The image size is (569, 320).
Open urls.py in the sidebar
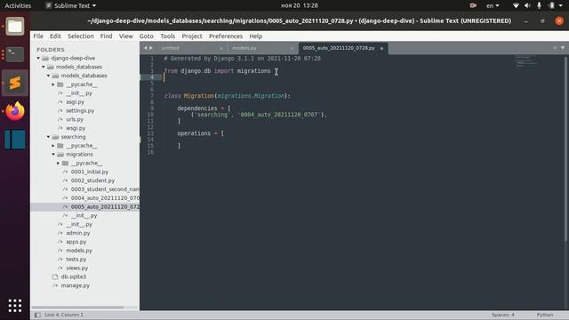pos(75,119)
